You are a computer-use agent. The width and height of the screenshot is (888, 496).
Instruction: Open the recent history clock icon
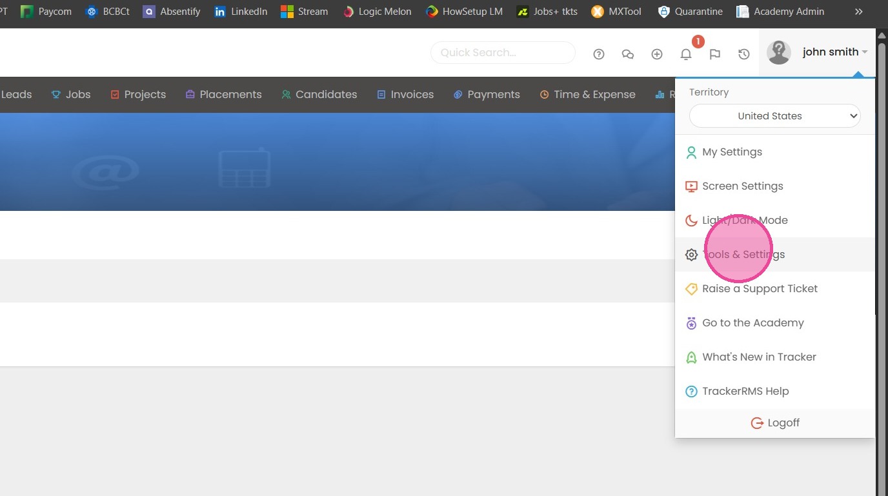pyautogui.click(x=744, y=54)
